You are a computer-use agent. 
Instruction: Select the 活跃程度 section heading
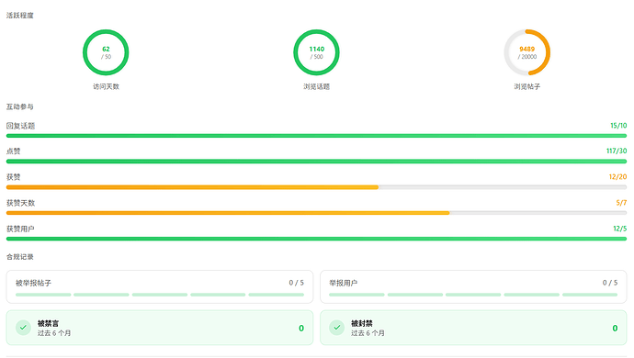coord(20,16)
